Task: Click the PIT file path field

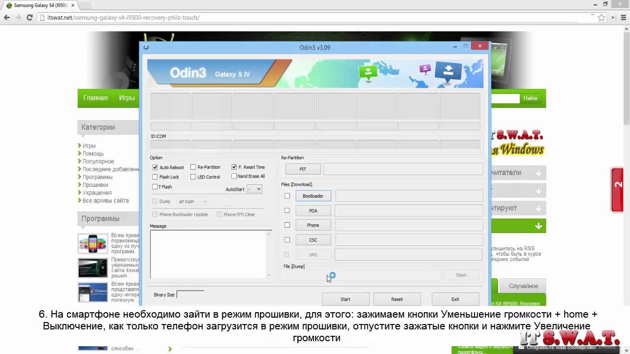Action: [403, 169]
